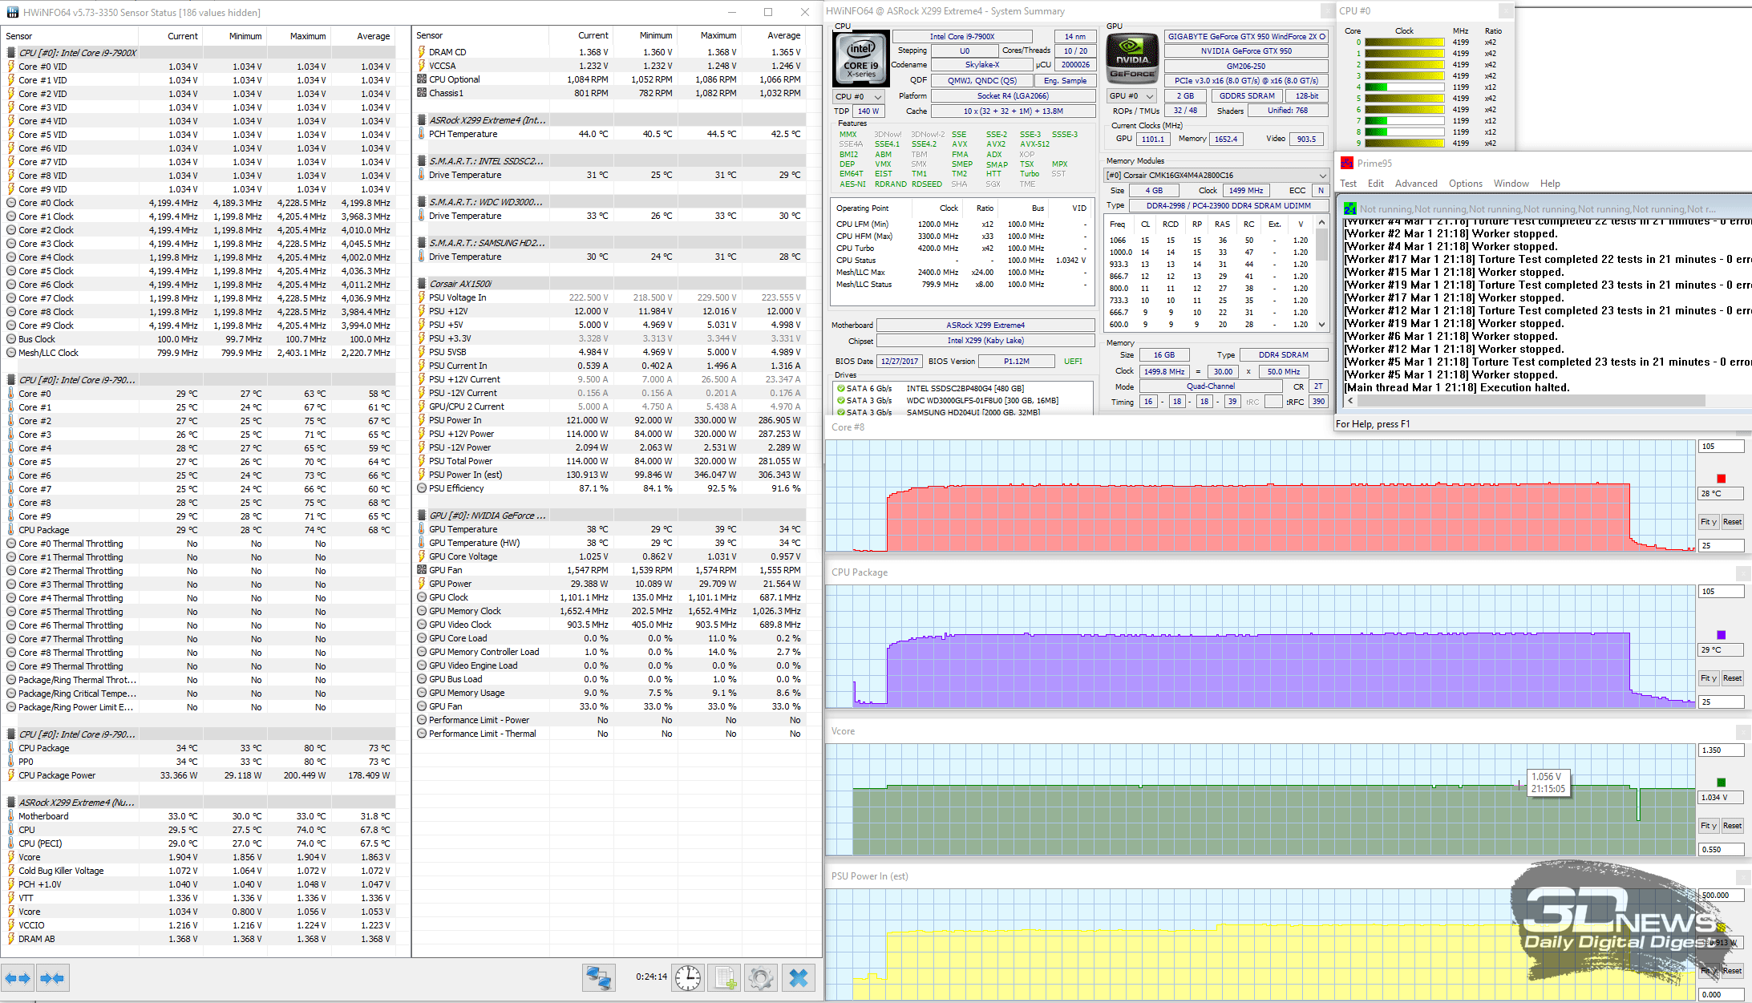1752x1003 pixels.
Task: Select the CPU Package Power sensor row
Action: click(x=199, y=775)
